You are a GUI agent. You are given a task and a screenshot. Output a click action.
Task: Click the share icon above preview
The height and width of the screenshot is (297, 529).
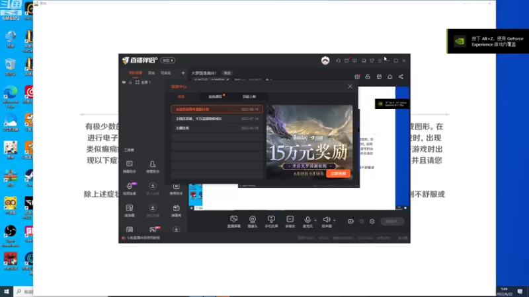[401, 77]
